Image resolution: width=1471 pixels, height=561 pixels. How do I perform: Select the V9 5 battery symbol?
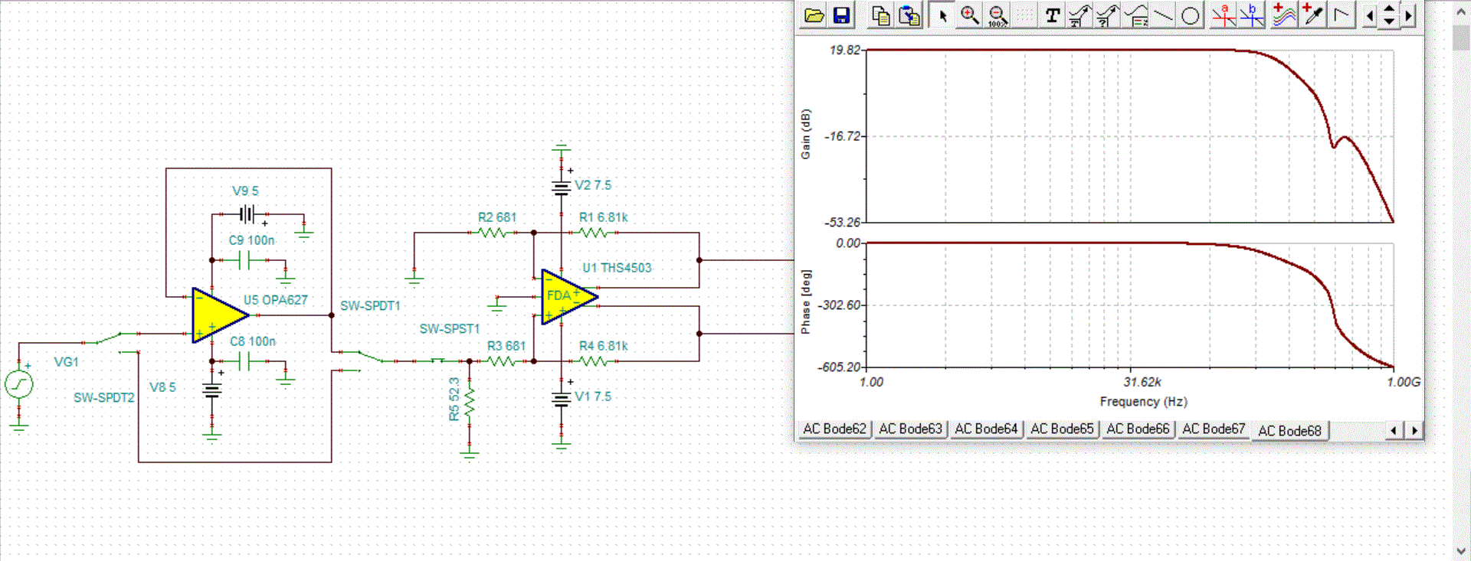pos(247,214)
